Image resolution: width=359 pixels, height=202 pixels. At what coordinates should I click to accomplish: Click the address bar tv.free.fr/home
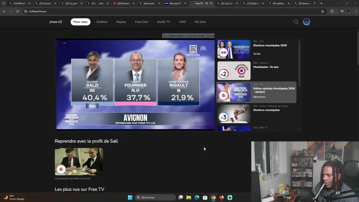click(x=171, y=11)
